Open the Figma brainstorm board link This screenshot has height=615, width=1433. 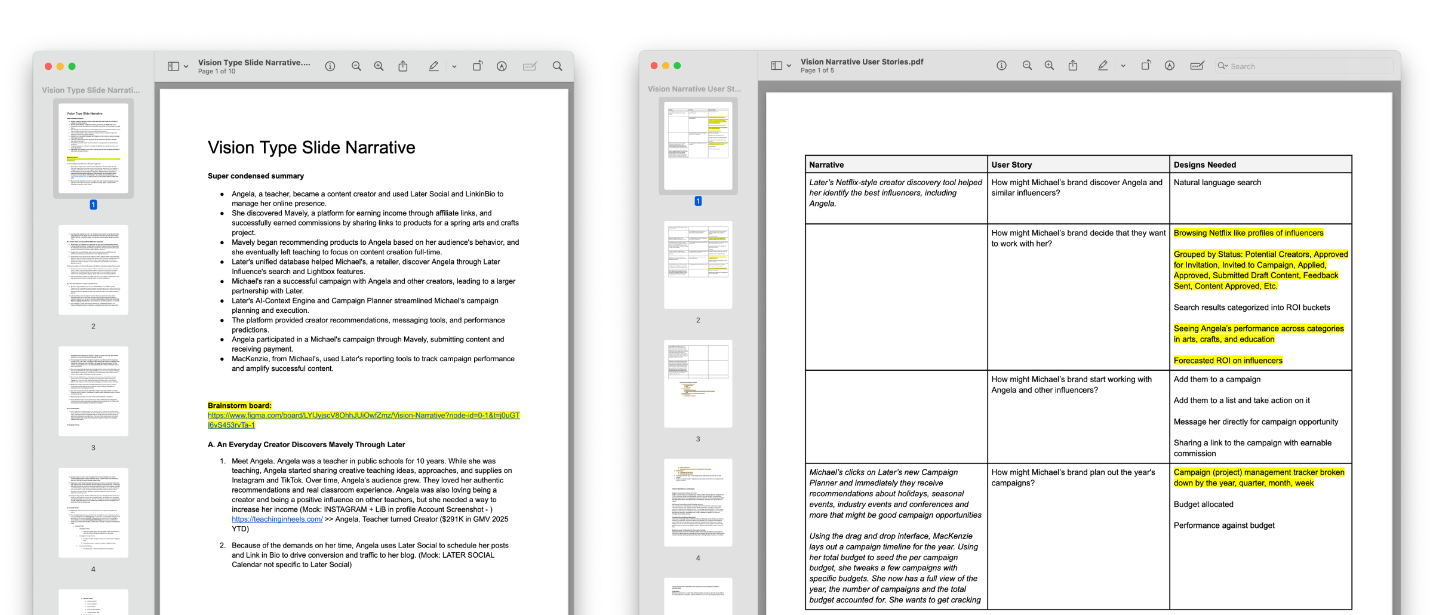364,420
